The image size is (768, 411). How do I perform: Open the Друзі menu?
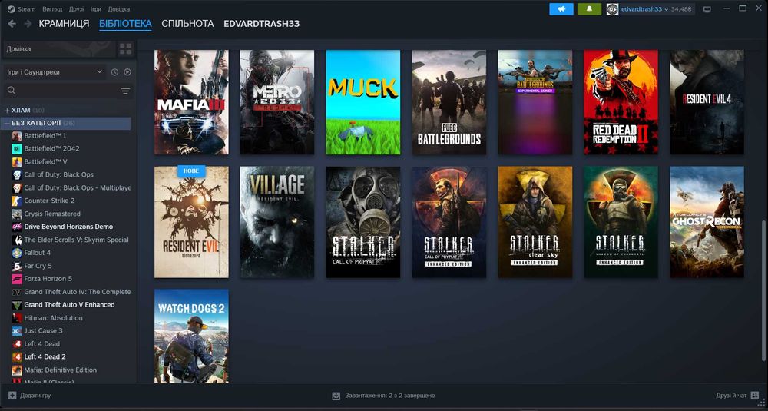pyautogui.click(x=76, y=8)
